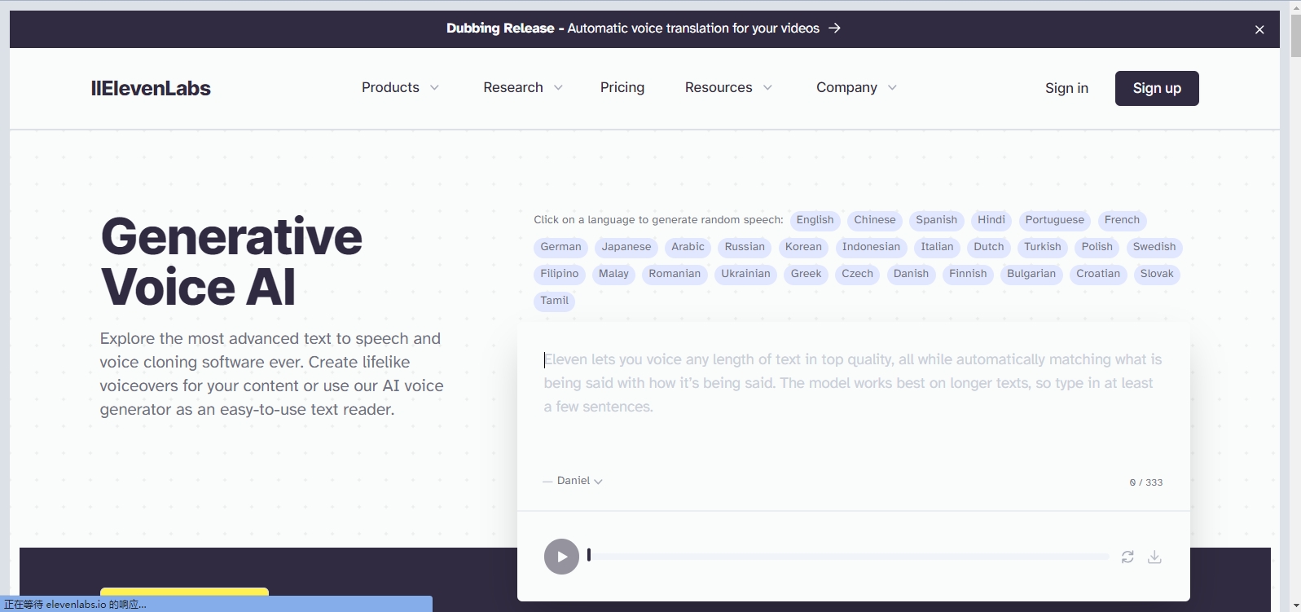Select the Korean language chip
This screenshot has width=1301, height=612.
tap(803, 247)
